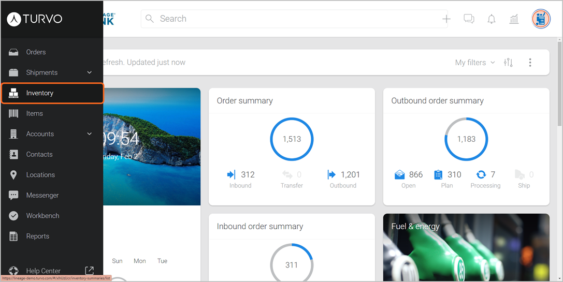Open the analytics chart icon in header
This screenshot has width=563, height=282.
click(x=514, y=19)
